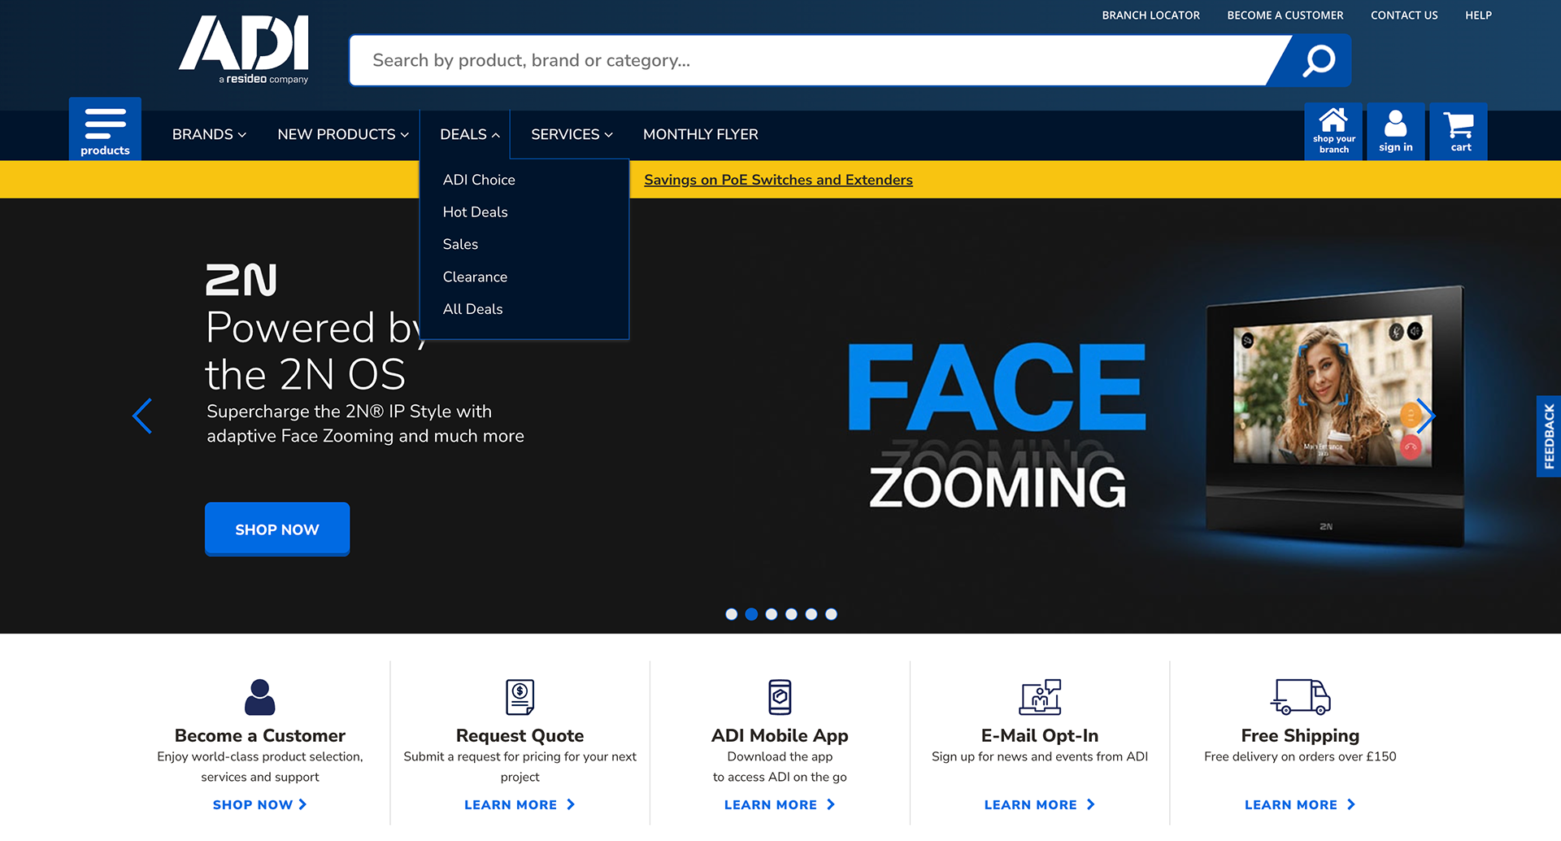Select third carousel dot
Image resolution: width=1561 pixels, height=841 pixels.
pyautogui.click(x=772, y=614)
